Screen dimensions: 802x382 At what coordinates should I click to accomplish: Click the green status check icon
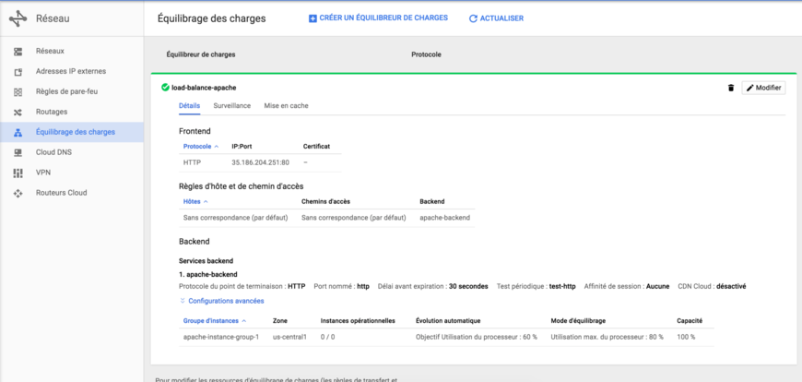(165, 88)
